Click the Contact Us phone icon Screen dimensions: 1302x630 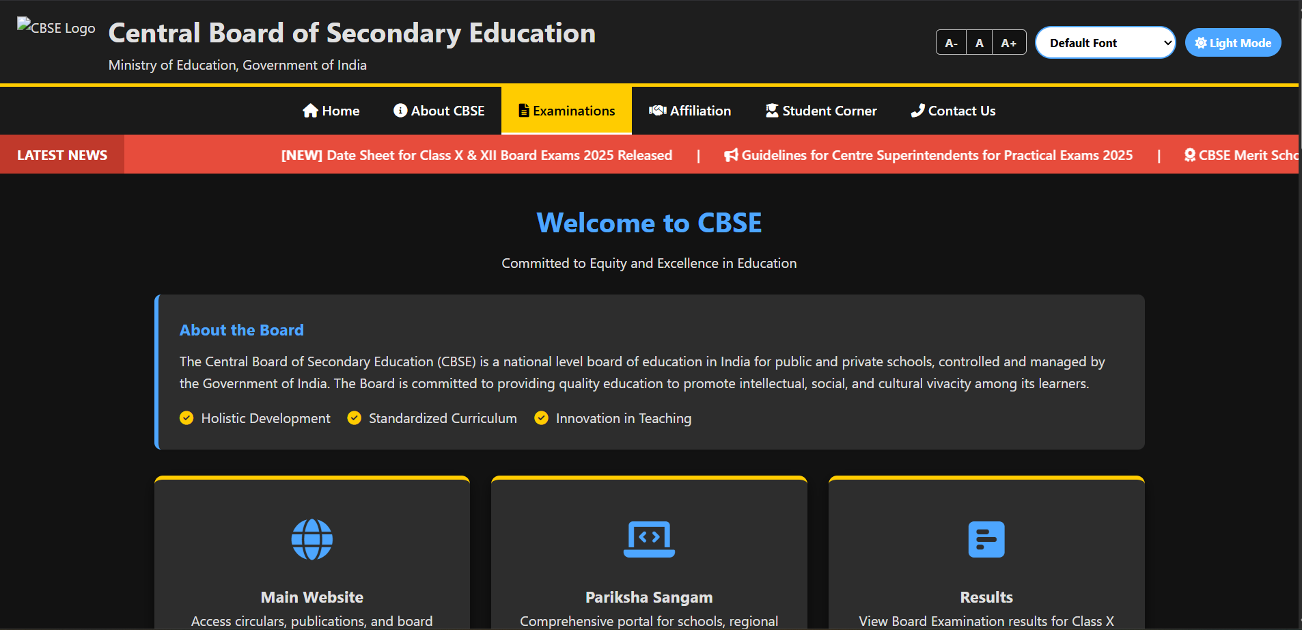(x=917, y=111)
